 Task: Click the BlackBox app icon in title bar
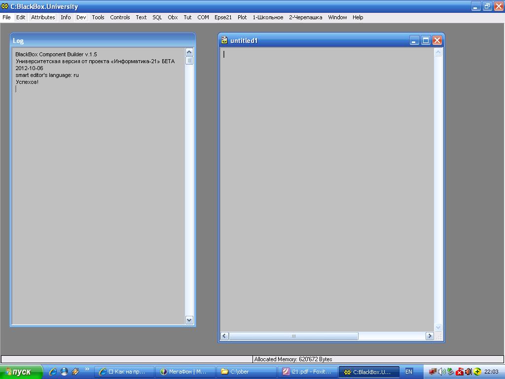[5, 6]
